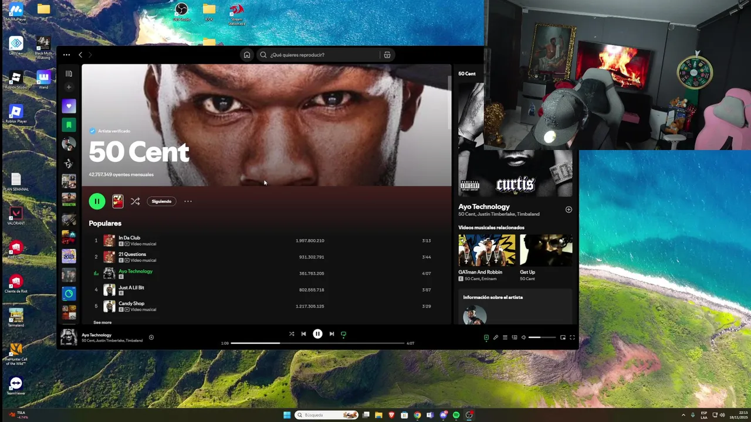Open Spotify Home via house icon
The image size is (751, 422).
coord(247,55)
